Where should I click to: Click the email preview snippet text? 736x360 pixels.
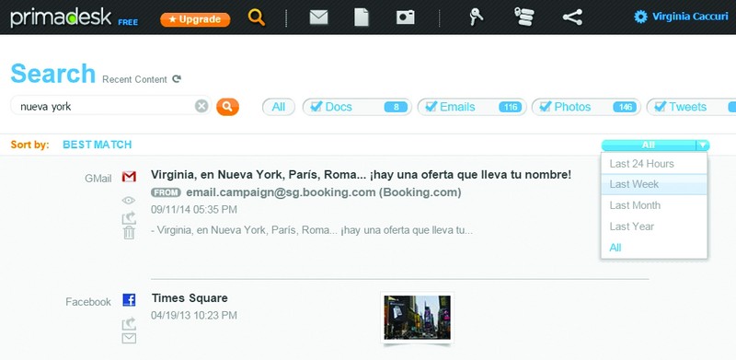click(x=312, y=231)
